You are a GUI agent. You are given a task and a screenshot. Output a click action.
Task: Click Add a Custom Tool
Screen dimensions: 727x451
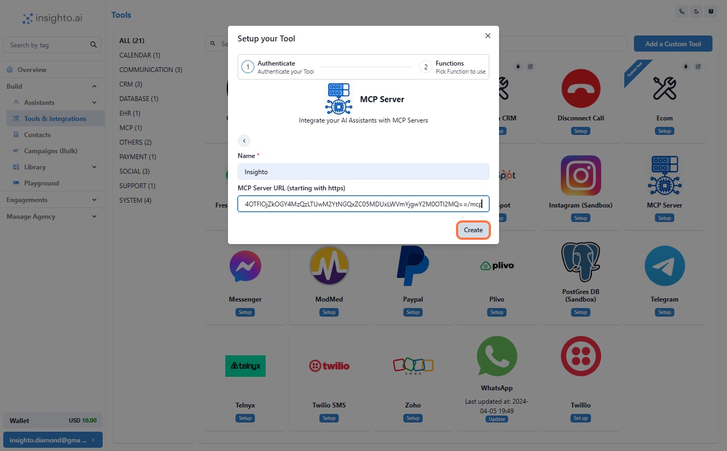coord(673,44)
